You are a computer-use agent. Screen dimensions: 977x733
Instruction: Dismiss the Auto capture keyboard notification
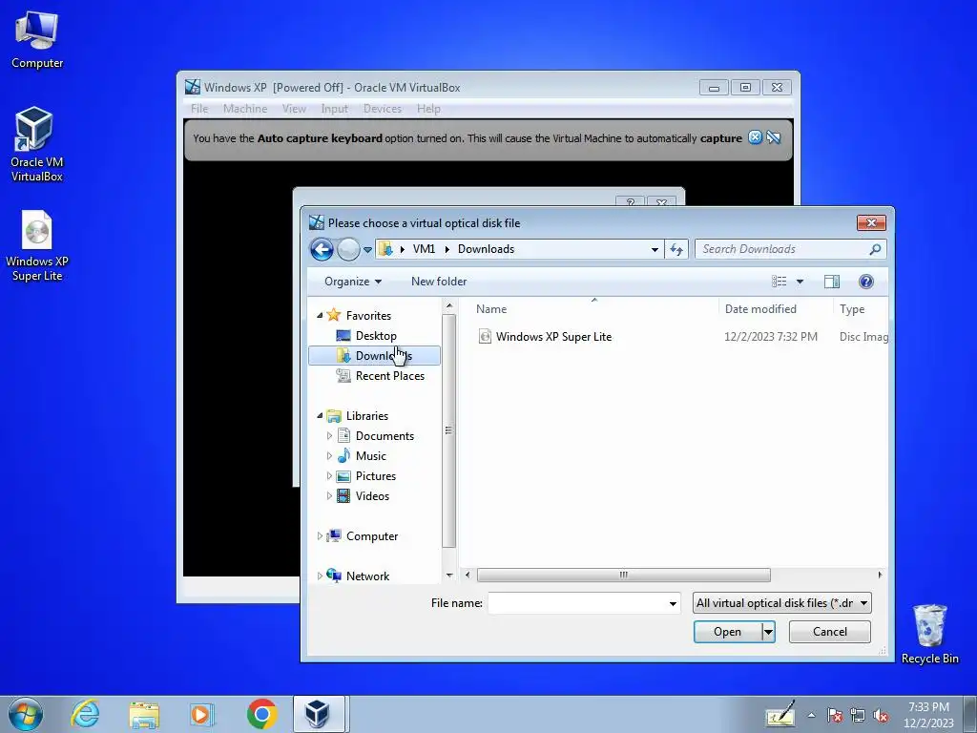pyautogui.click(x=756, y=137)
